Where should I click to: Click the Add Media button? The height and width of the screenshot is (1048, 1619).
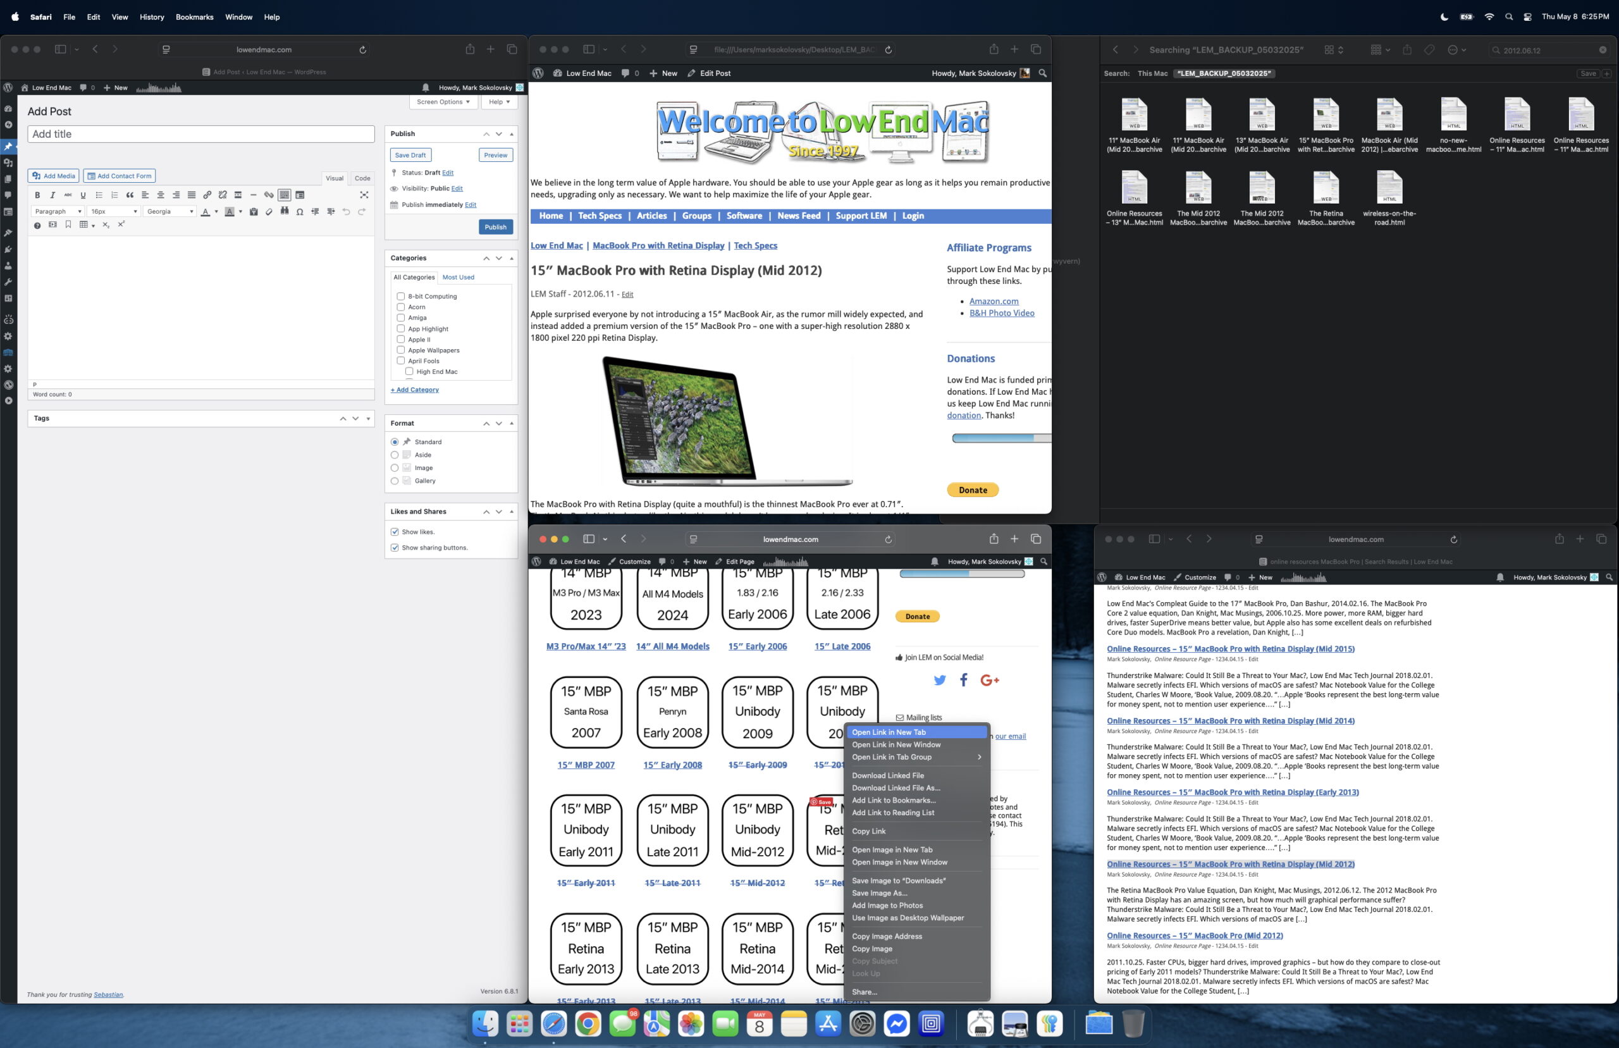tap(53, 176)
